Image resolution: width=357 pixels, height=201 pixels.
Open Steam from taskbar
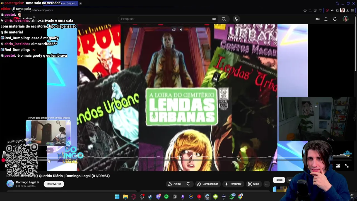(x=150, y=197)
